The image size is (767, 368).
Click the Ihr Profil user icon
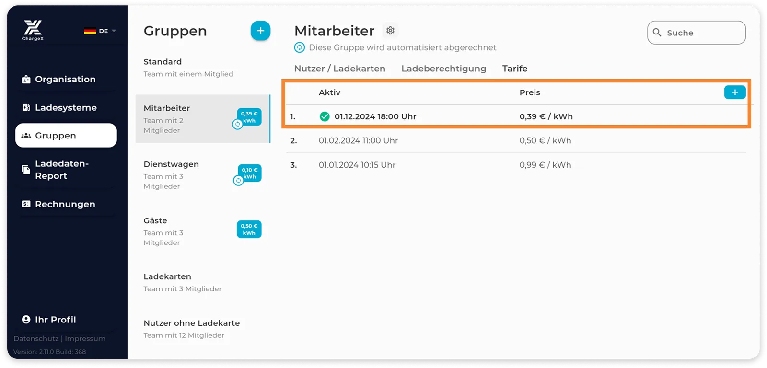pyautogui.click(x=26, y=320)
